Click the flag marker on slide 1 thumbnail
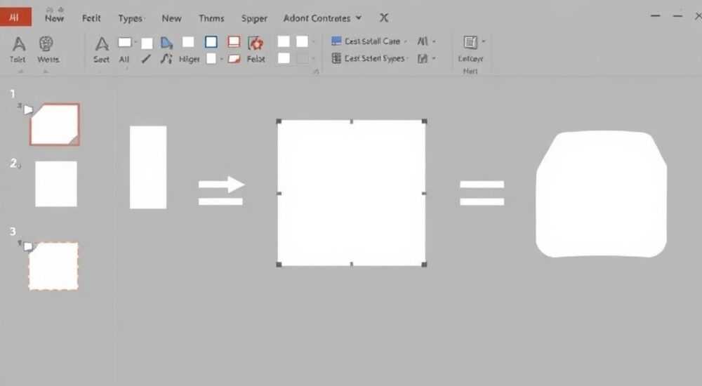 pos(28,109)
